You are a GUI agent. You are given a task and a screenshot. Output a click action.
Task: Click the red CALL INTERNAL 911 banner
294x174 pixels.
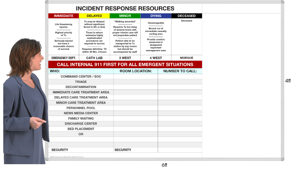point(125,65)
